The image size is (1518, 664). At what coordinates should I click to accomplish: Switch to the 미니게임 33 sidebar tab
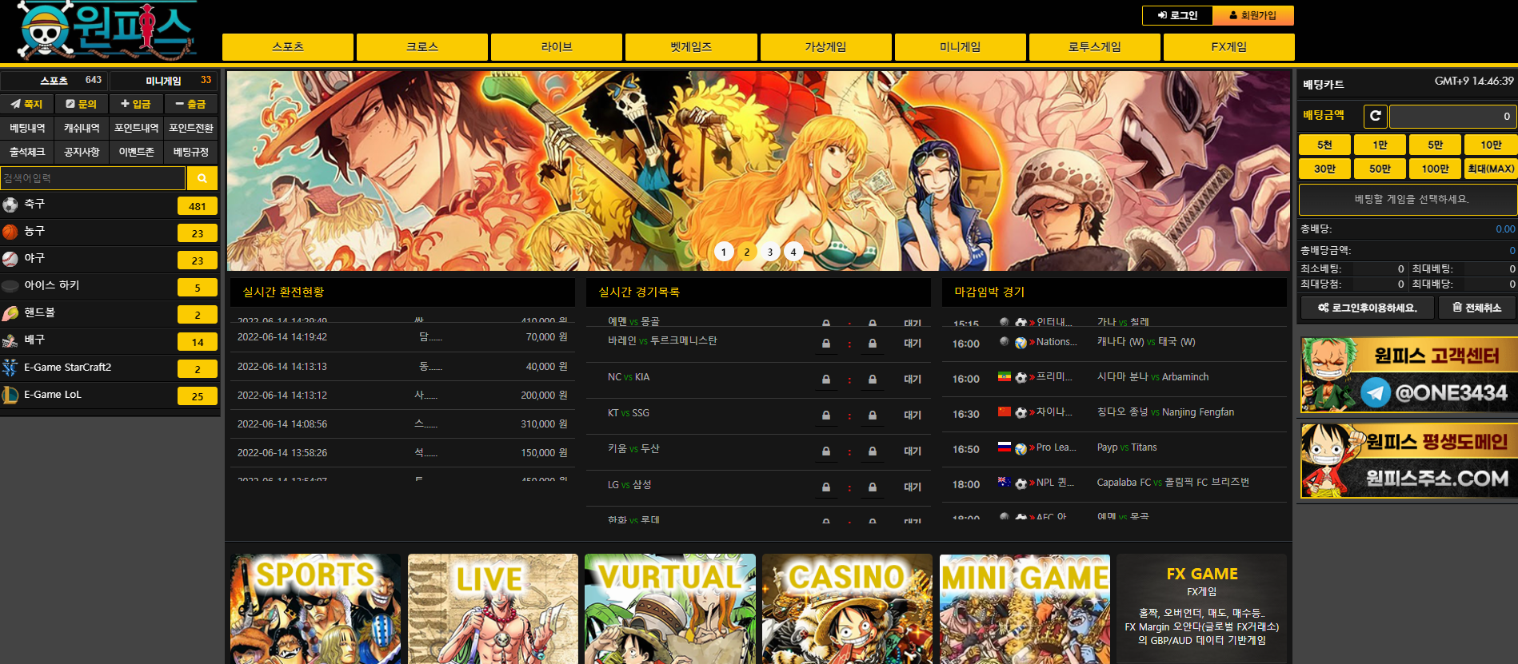pos(164,81)
